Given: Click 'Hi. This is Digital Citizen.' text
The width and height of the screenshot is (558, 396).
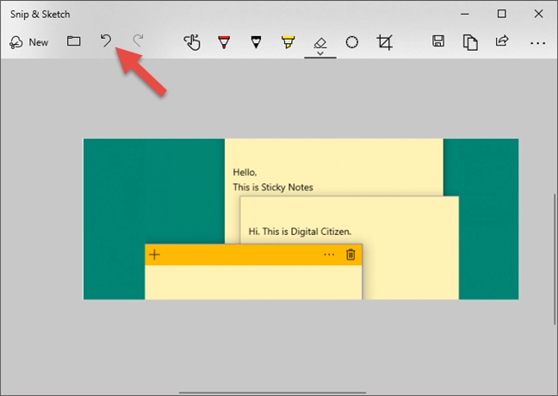Looking at the screenshot, I should (x=300, y=232).
